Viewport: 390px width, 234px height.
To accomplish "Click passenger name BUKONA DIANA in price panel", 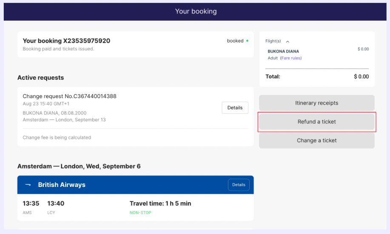I will pos(283,51).
